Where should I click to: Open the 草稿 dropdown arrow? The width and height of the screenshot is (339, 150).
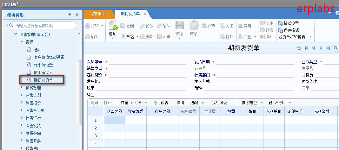pyautogui.click(x=137, y=37)
